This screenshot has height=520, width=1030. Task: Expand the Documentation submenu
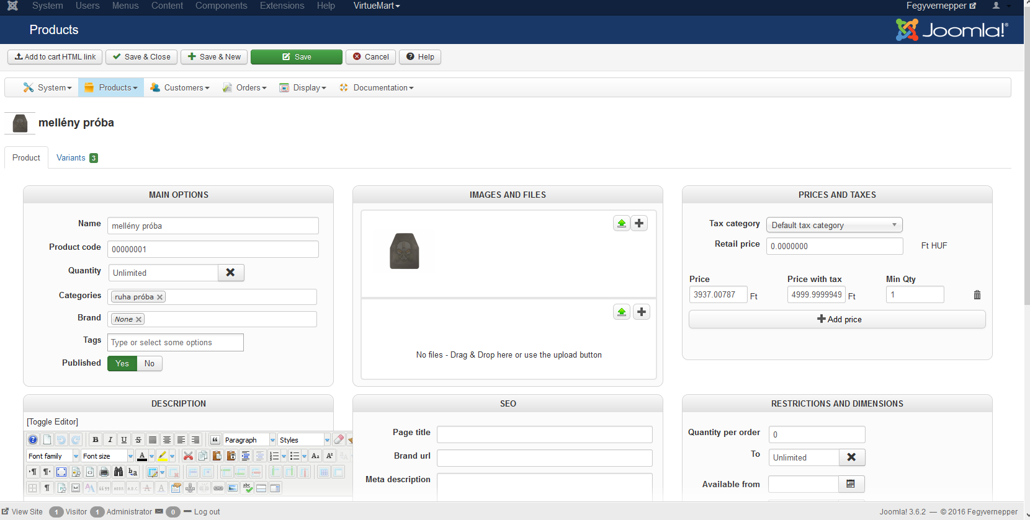pos(377,87)
